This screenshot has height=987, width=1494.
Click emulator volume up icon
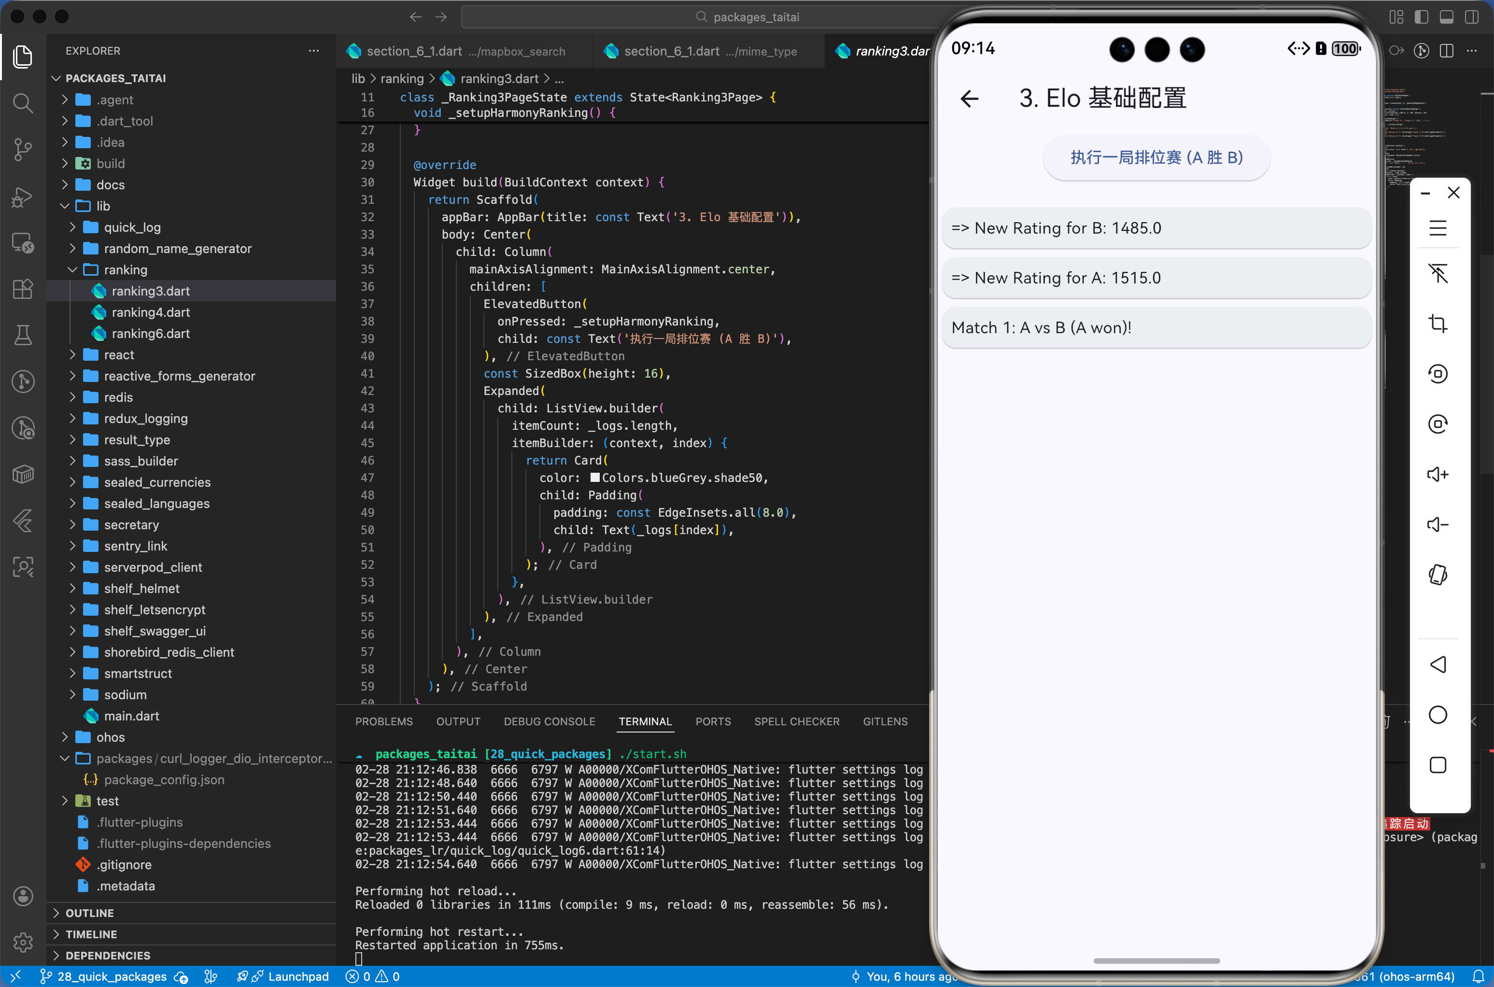[x=1438, y=474]
